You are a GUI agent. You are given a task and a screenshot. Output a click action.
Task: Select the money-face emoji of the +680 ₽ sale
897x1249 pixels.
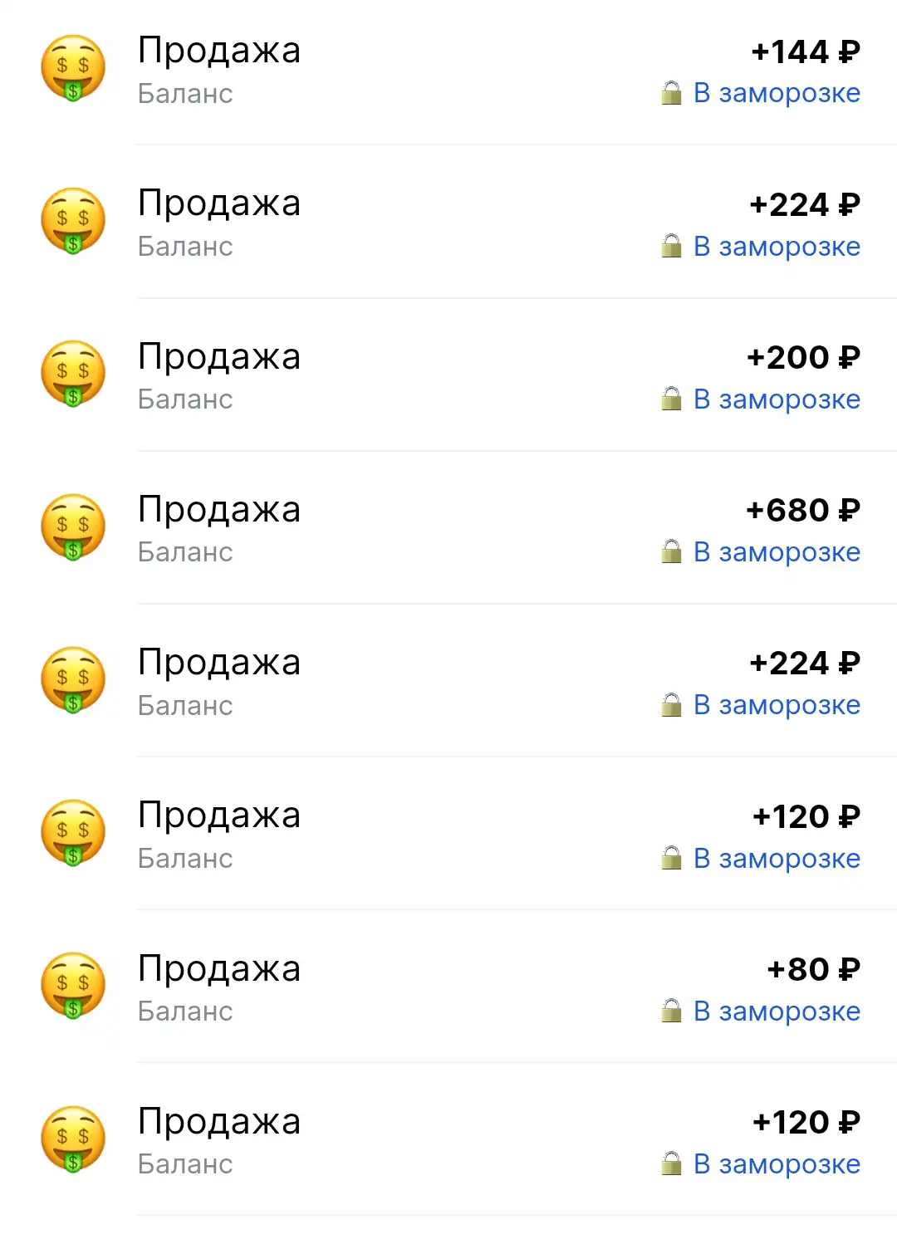coord(73,527)
